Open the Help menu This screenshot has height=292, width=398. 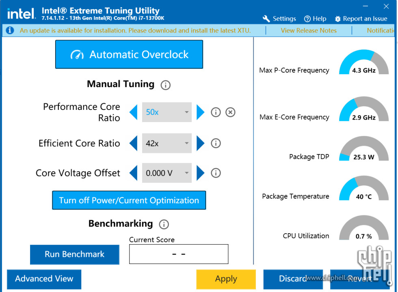315,19
